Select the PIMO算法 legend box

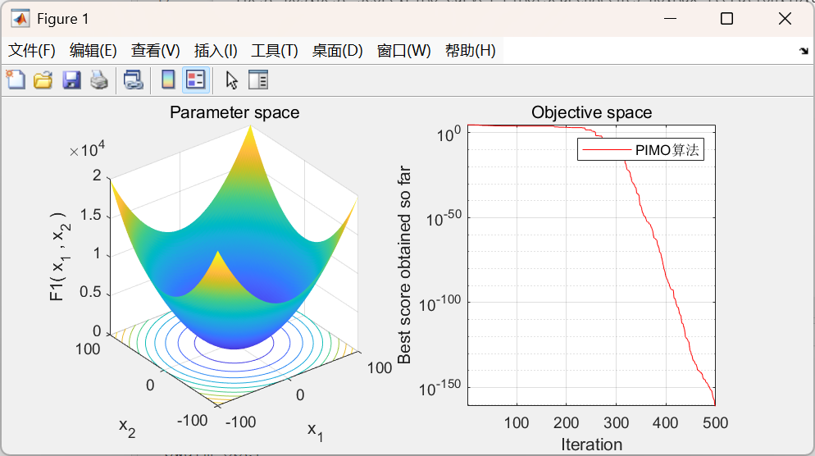640,150
